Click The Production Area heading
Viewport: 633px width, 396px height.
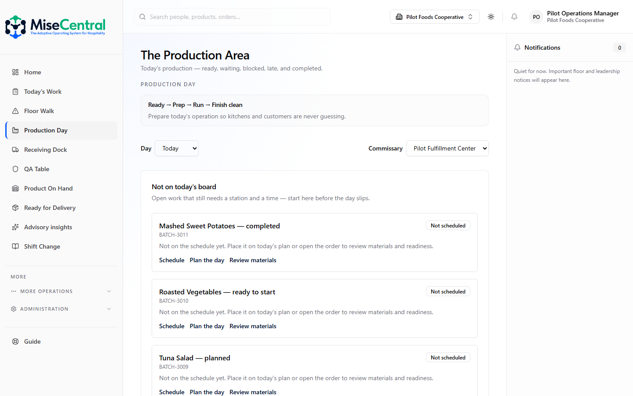195,55
